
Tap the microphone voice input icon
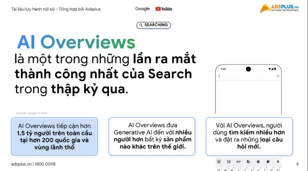point(278,162)
